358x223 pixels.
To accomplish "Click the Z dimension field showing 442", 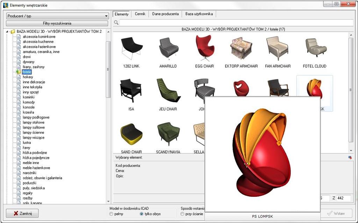I will (x=344, y=198).
